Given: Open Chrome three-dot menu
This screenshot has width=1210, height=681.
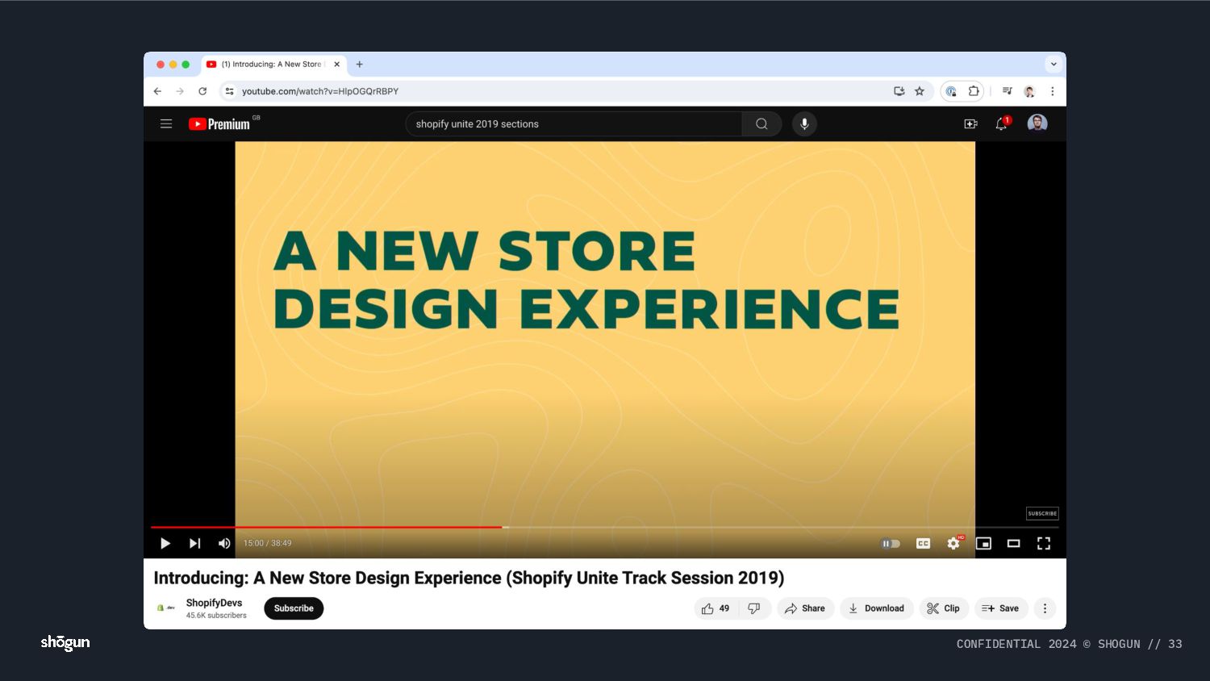Looking at the screenshot, I should 1053,91.
